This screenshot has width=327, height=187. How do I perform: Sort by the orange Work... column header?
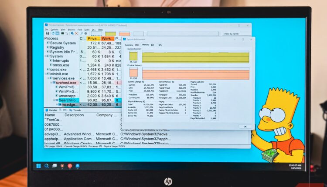108,39
